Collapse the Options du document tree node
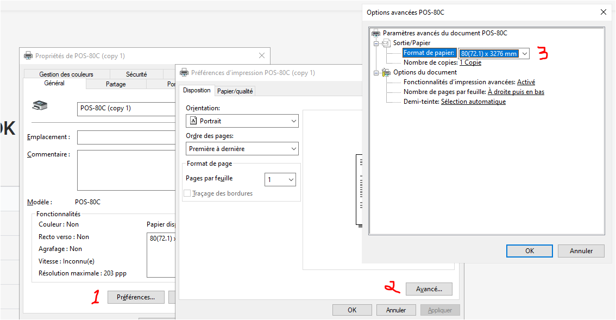 (376, 73)
